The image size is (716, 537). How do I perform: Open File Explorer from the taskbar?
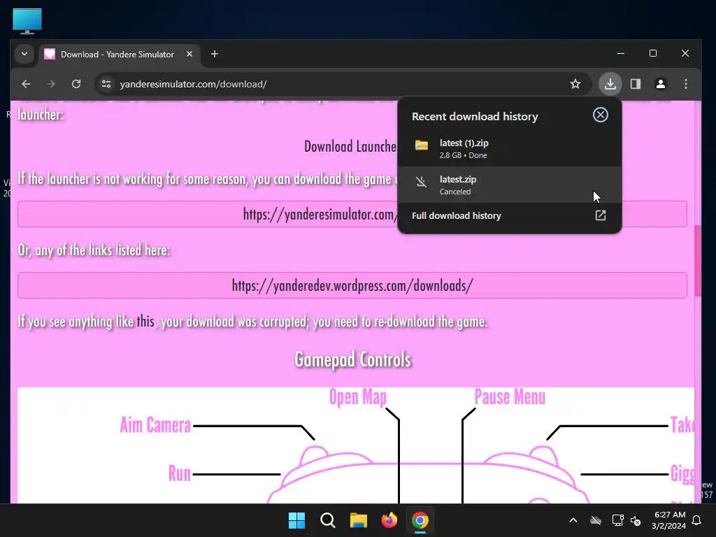(359, 520)
